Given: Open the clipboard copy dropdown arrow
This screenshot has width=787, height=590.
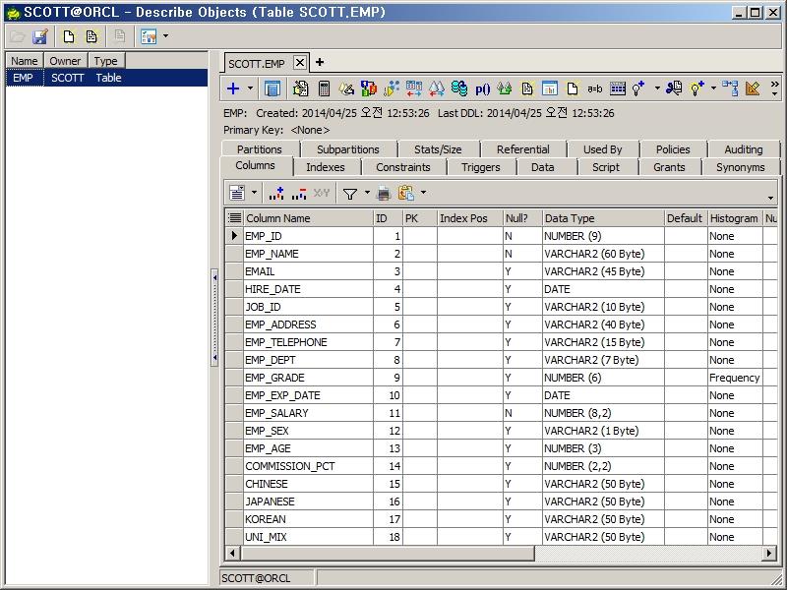Looking at the screenshot, I should pyautogui.click(x=423, y=194).
